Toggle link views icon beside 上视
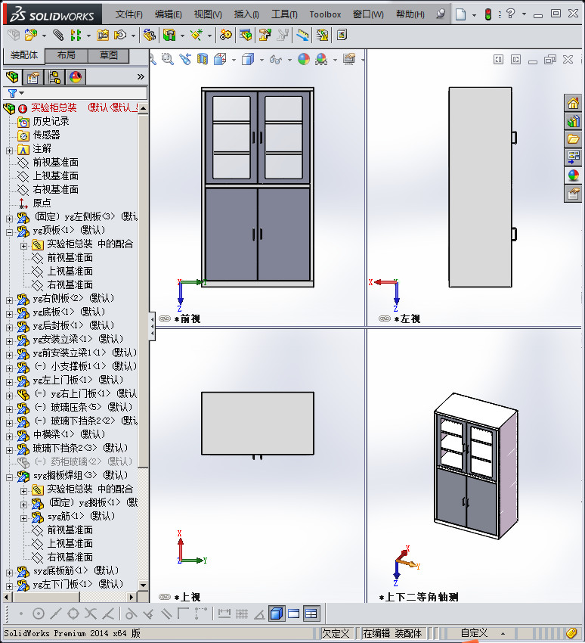 (164, 597)
